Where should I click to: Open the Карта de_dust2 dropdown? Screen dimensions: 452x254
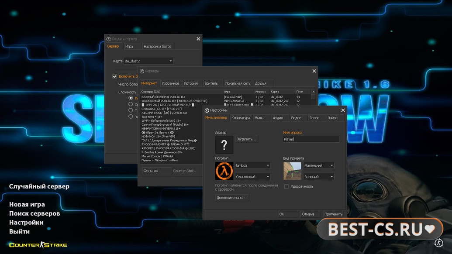pyautogui.click(x=148, y=61)
